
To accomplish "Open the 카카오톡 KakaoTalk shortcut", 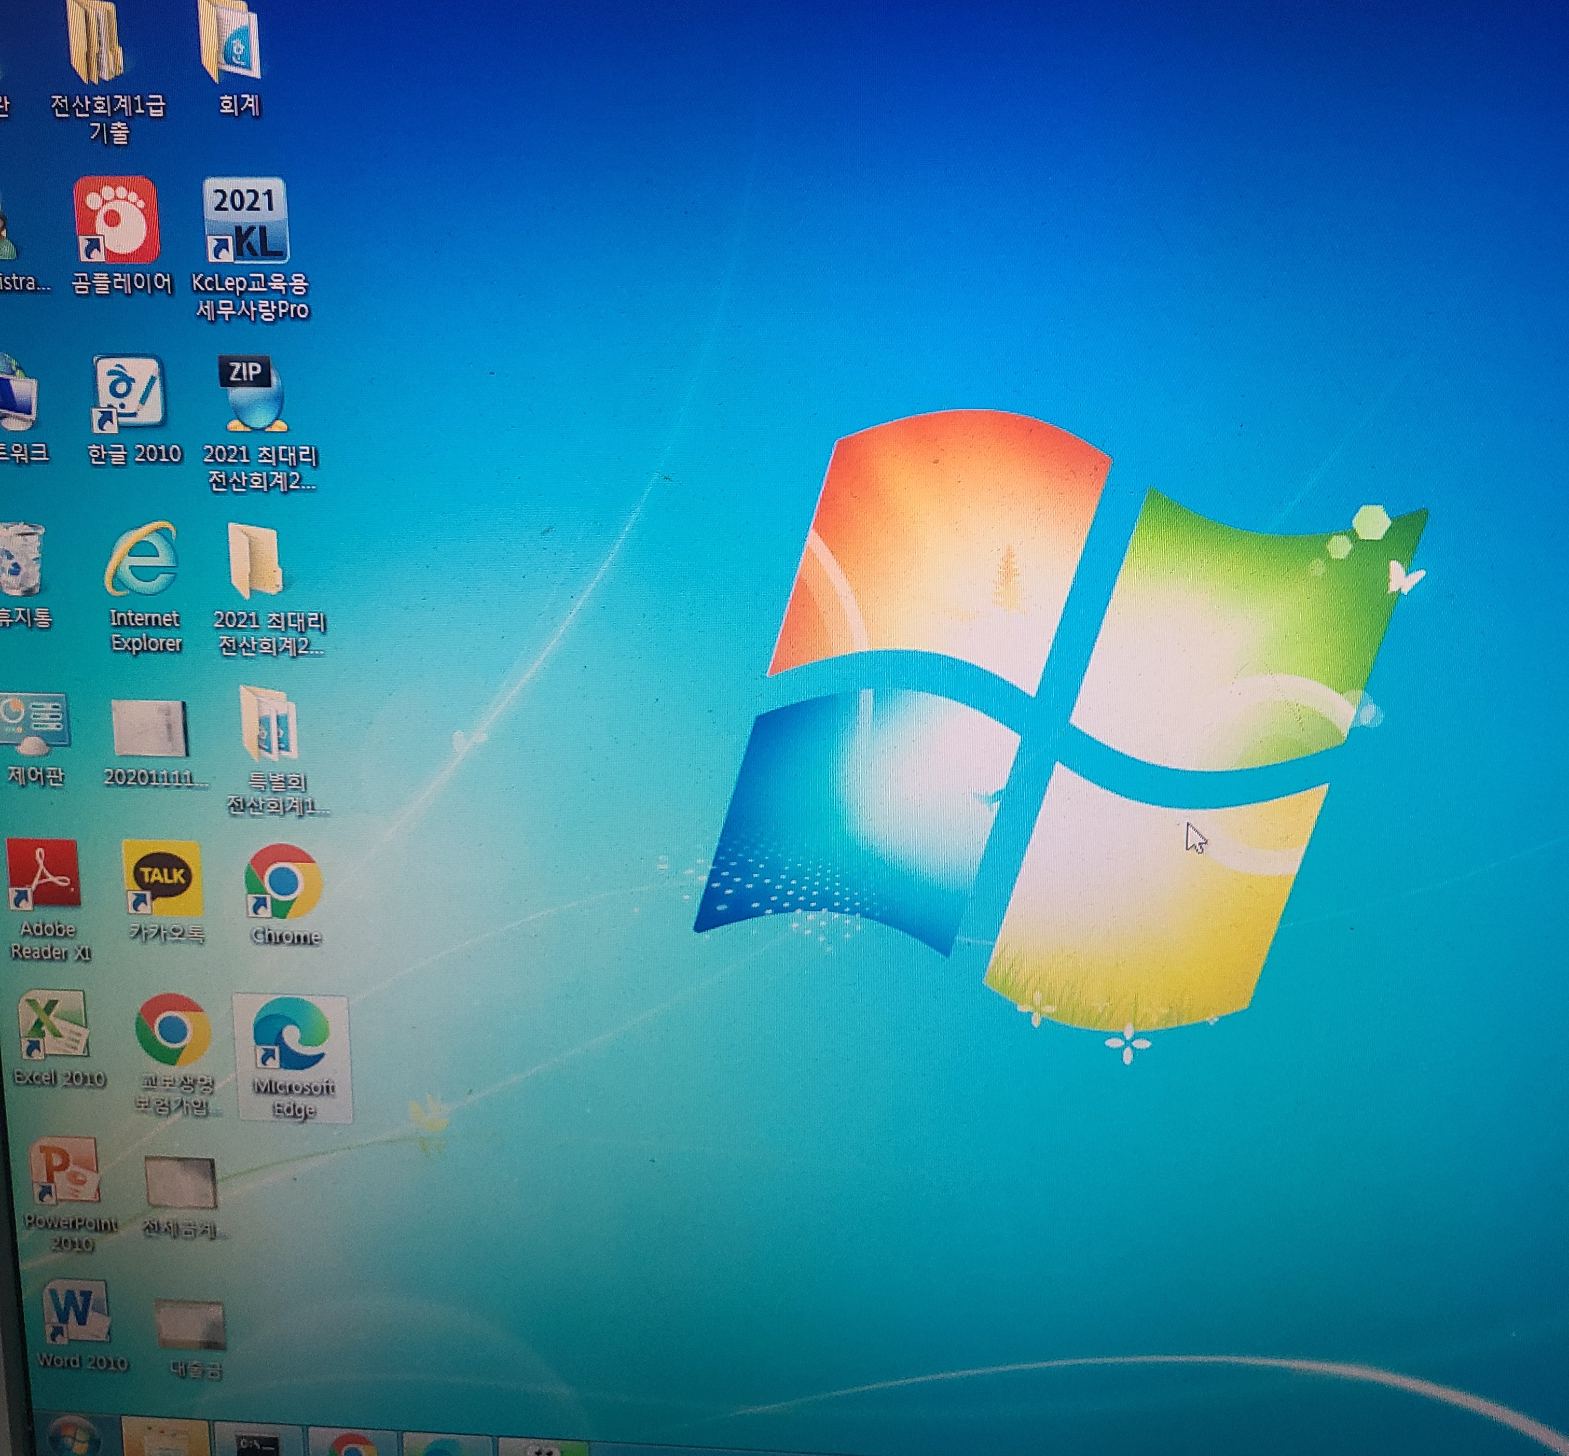I will pyautogui.click(x=164, y=892).
